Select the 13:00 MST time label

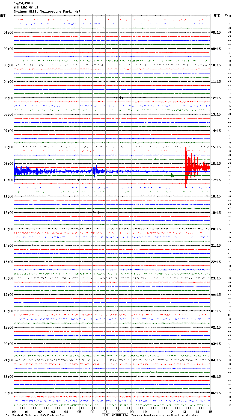click(8, 229)
